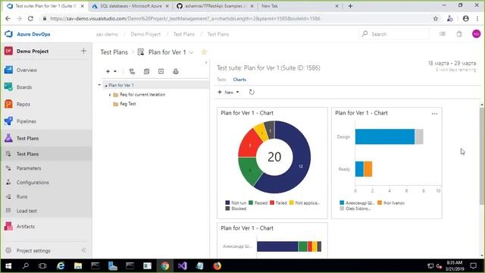This screenshot has width=485, height=273.
Task: Open Artifacts in the sidebar
Action: pyautogui.click(x=26, y=227)
